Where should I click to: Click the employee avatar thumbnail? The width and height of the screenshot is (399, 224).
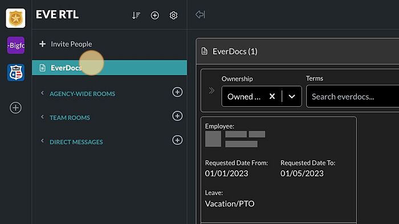(213, 139)
